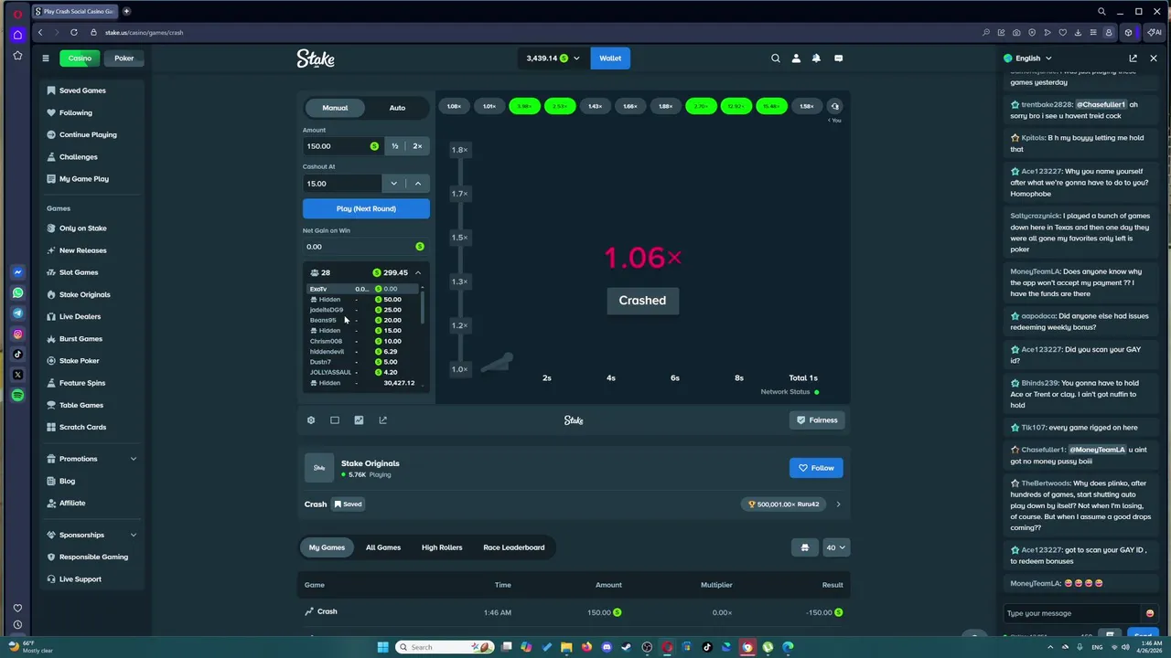Viewport: 1171px width, 658px height.
Task: Open WhatsApp in the browser sidebar
Action: pos(17,293)
